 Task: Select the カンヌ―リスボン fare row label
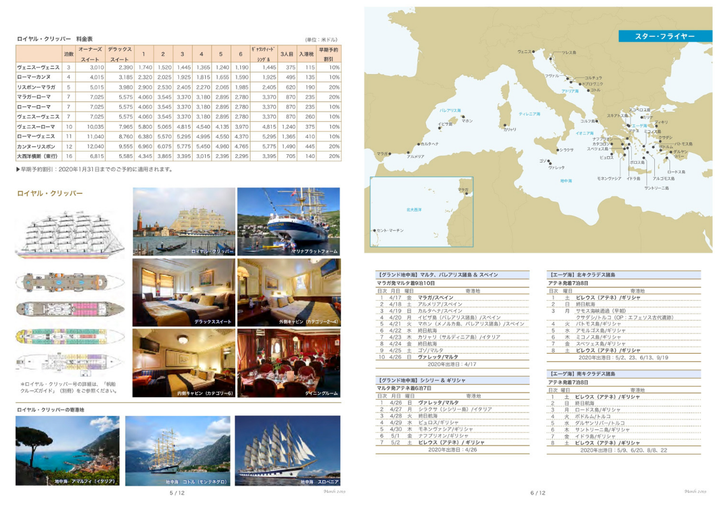point(36,147)
